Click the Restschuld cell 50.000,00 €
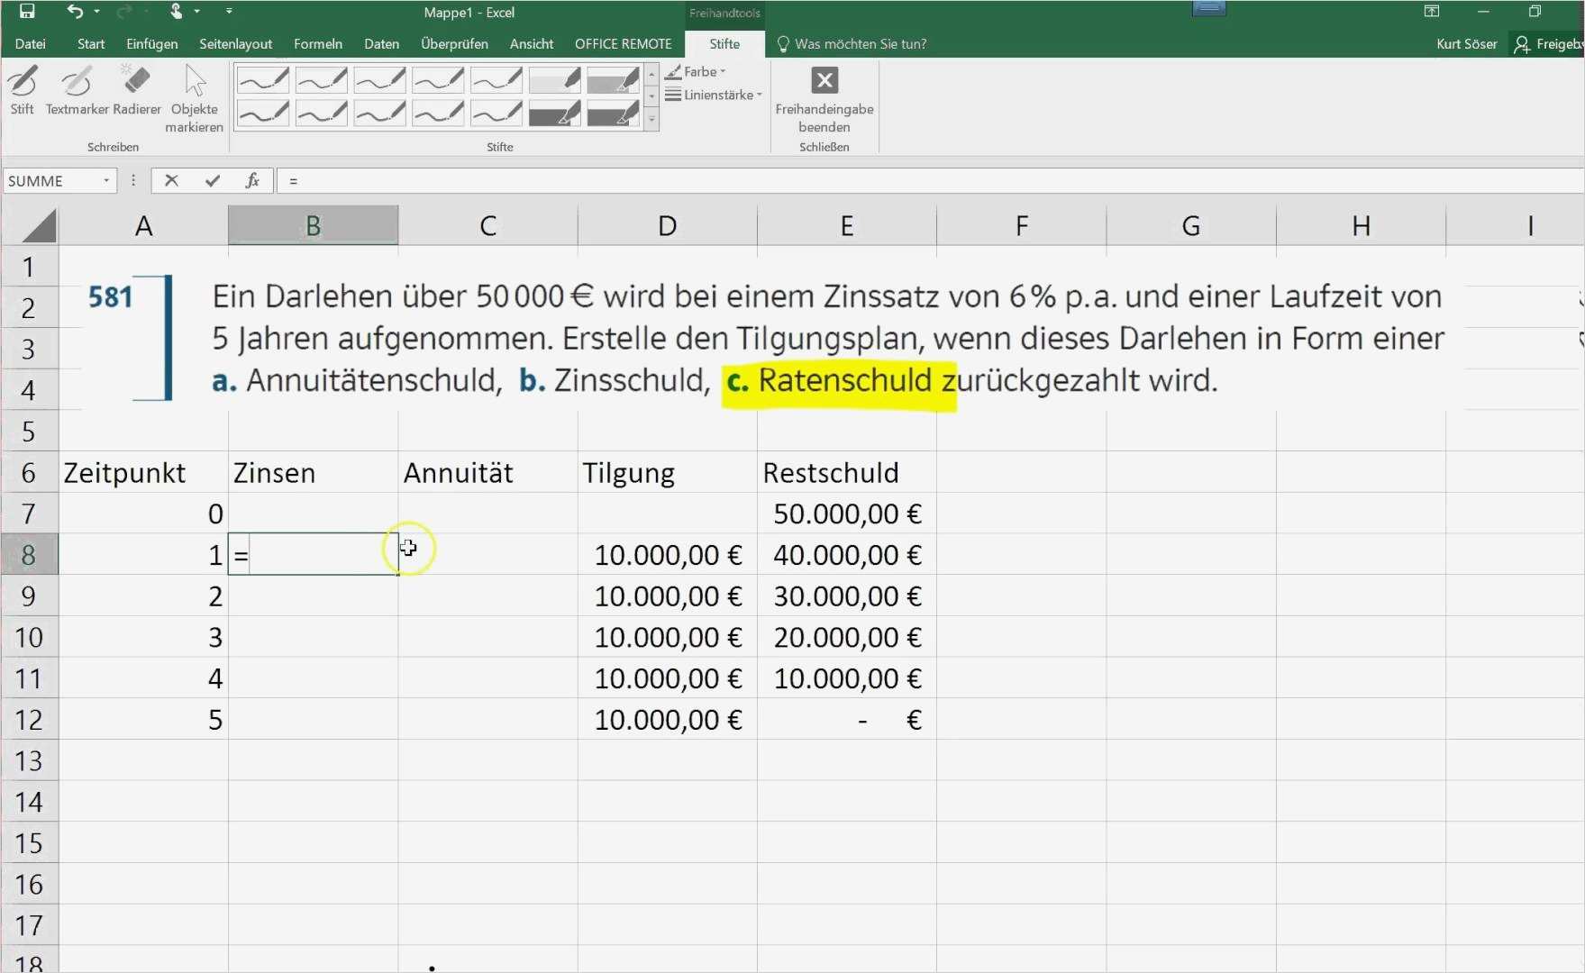1585x973 pixels. pos(846,514)
